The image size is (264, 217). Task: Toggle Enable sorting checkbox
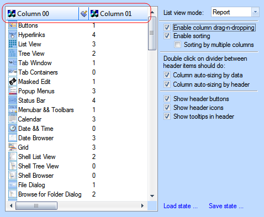tap(167, 36)
